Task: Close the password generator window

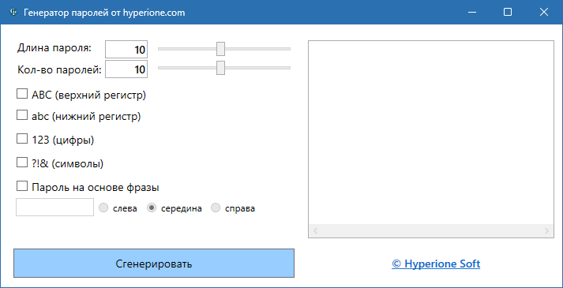Action: coord(543,12)
